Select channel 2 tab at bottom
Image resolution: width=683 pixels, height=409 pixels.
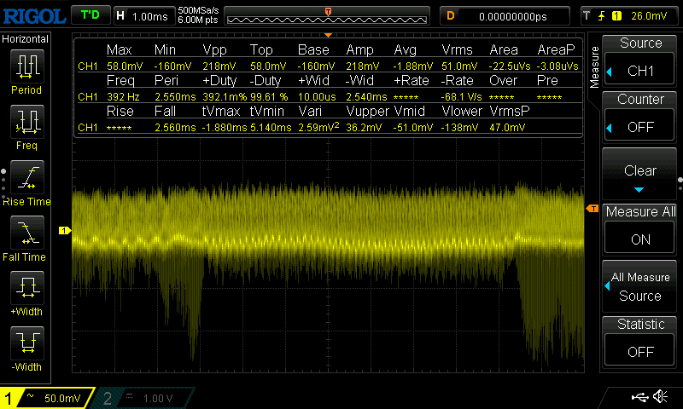point(145,398)
